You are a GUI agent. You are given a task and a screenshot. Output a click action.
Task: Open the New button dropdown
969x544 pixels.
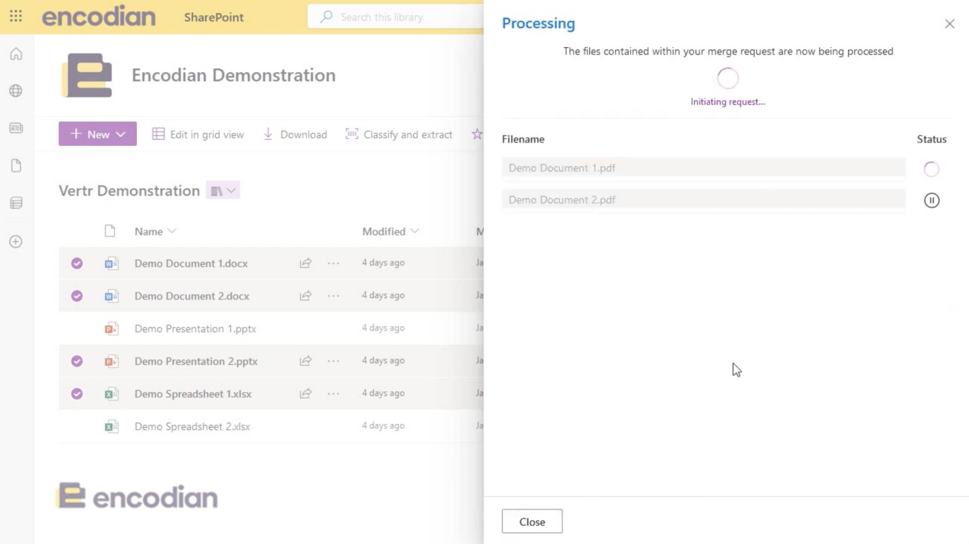pyautogui.click(x=97, y=134)
